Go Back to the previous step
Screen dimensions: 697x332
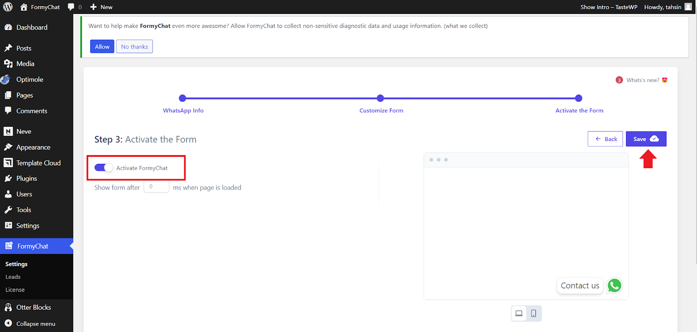tap(605, 139)
